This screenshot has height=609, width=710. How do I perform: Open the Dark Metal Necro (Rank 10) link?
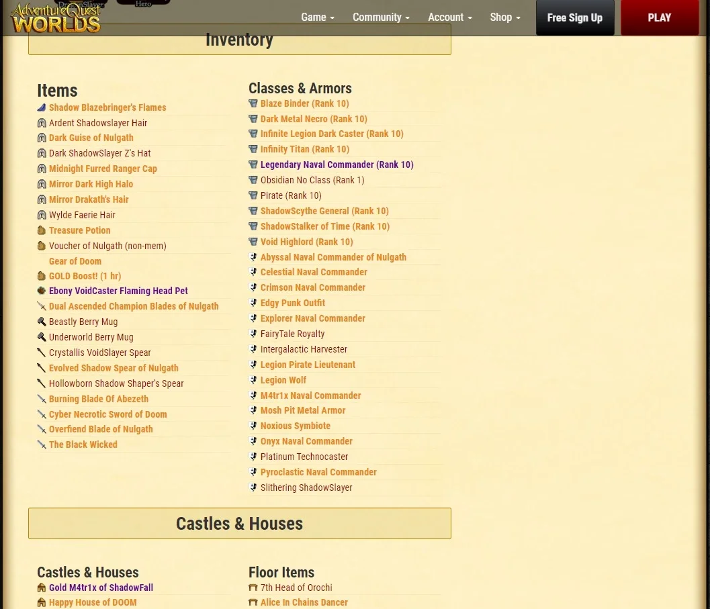pos(314,119)
